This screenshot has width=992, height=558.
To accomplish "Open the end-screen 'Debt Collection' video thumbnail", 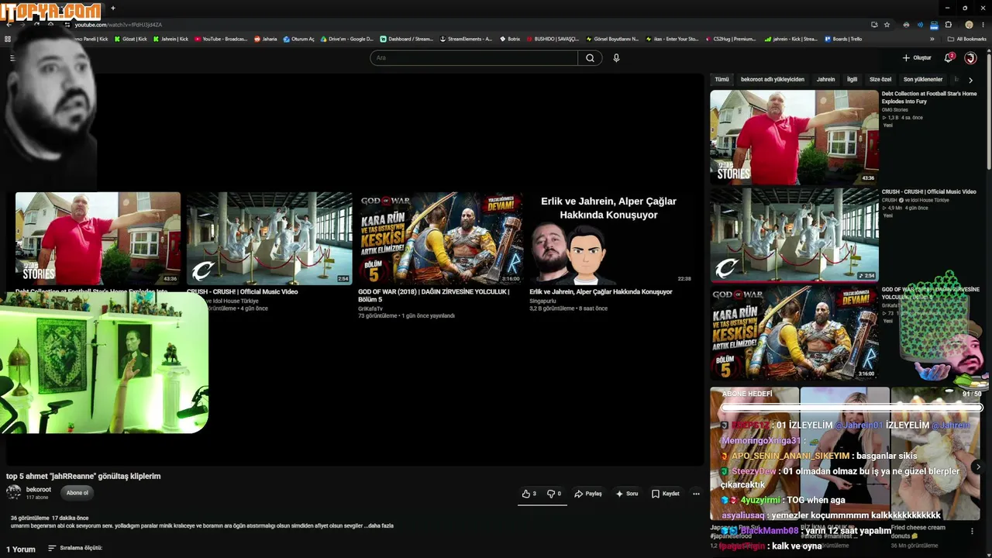I will [x=98, y=238].
